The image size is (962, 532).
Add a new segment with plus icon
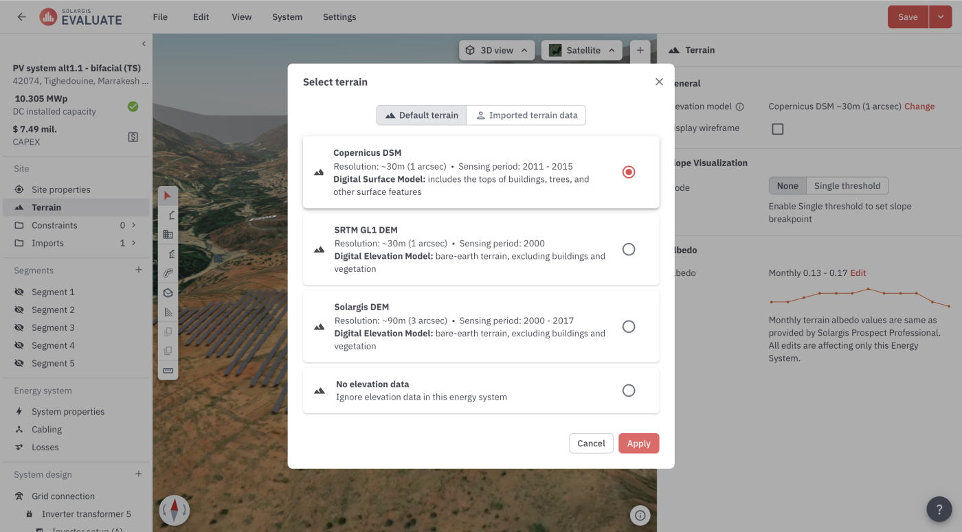pos(138,270)
